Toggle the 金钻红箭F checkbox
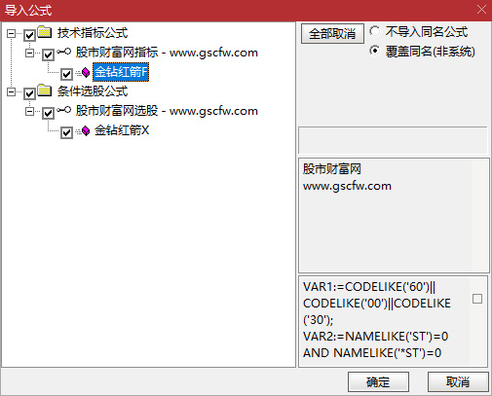Image resolution: width=492 pixels, height=396 pixels. pos(66,74)
